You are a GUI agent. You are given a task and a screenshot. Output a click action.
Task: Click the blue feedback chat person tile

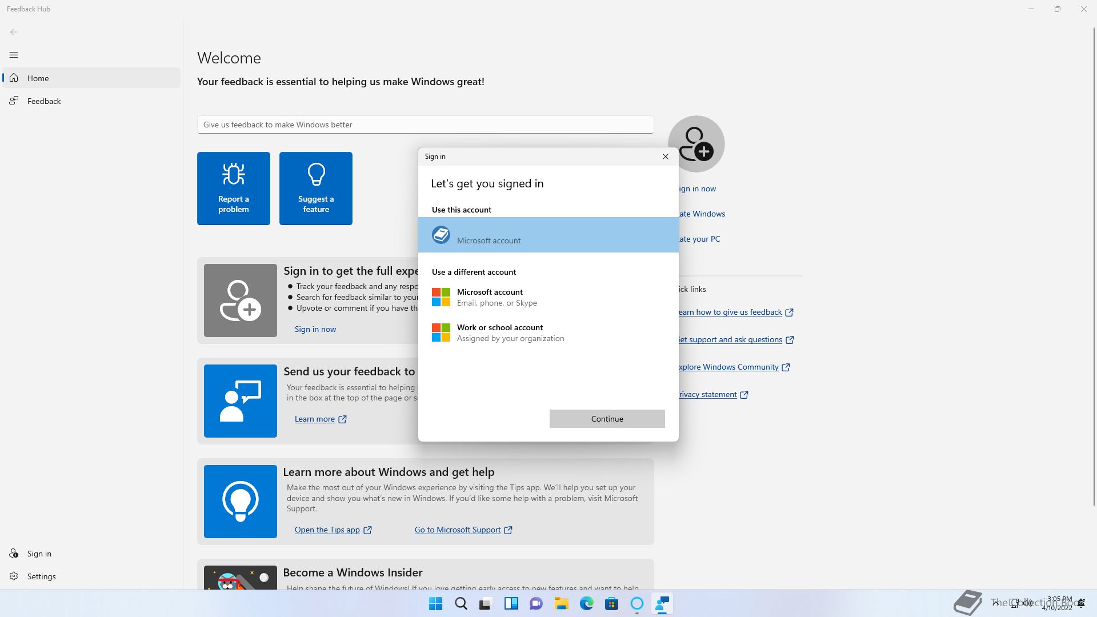241,401
